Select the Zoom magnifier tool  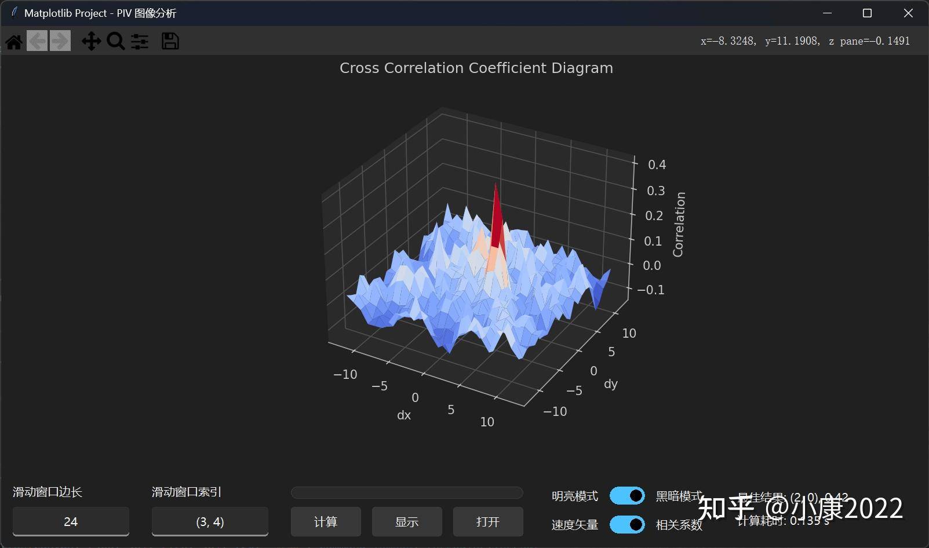pyautogui.click(x=115, y=41)
